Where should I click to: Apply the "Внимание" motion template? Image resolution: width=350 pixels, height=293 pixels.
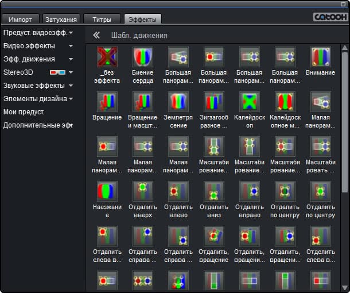tap(321, 57)
